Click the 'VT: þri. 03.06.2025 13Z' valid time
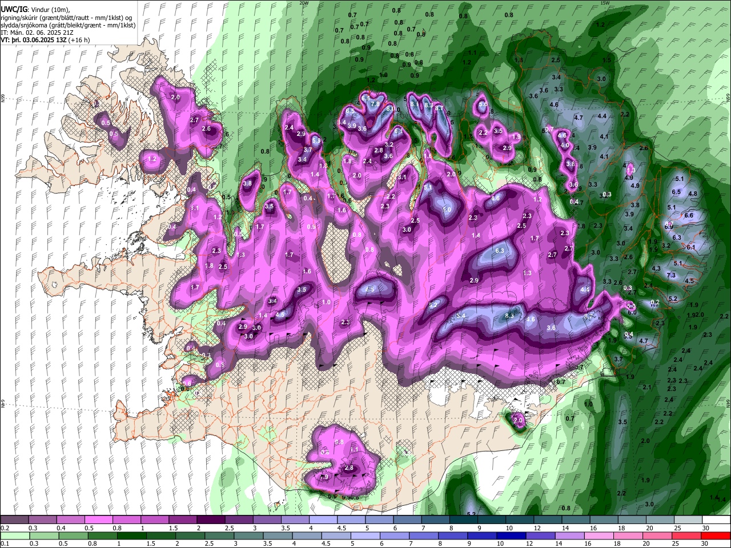The width and height of the screenshot is (731, 548). coord(33,40)
